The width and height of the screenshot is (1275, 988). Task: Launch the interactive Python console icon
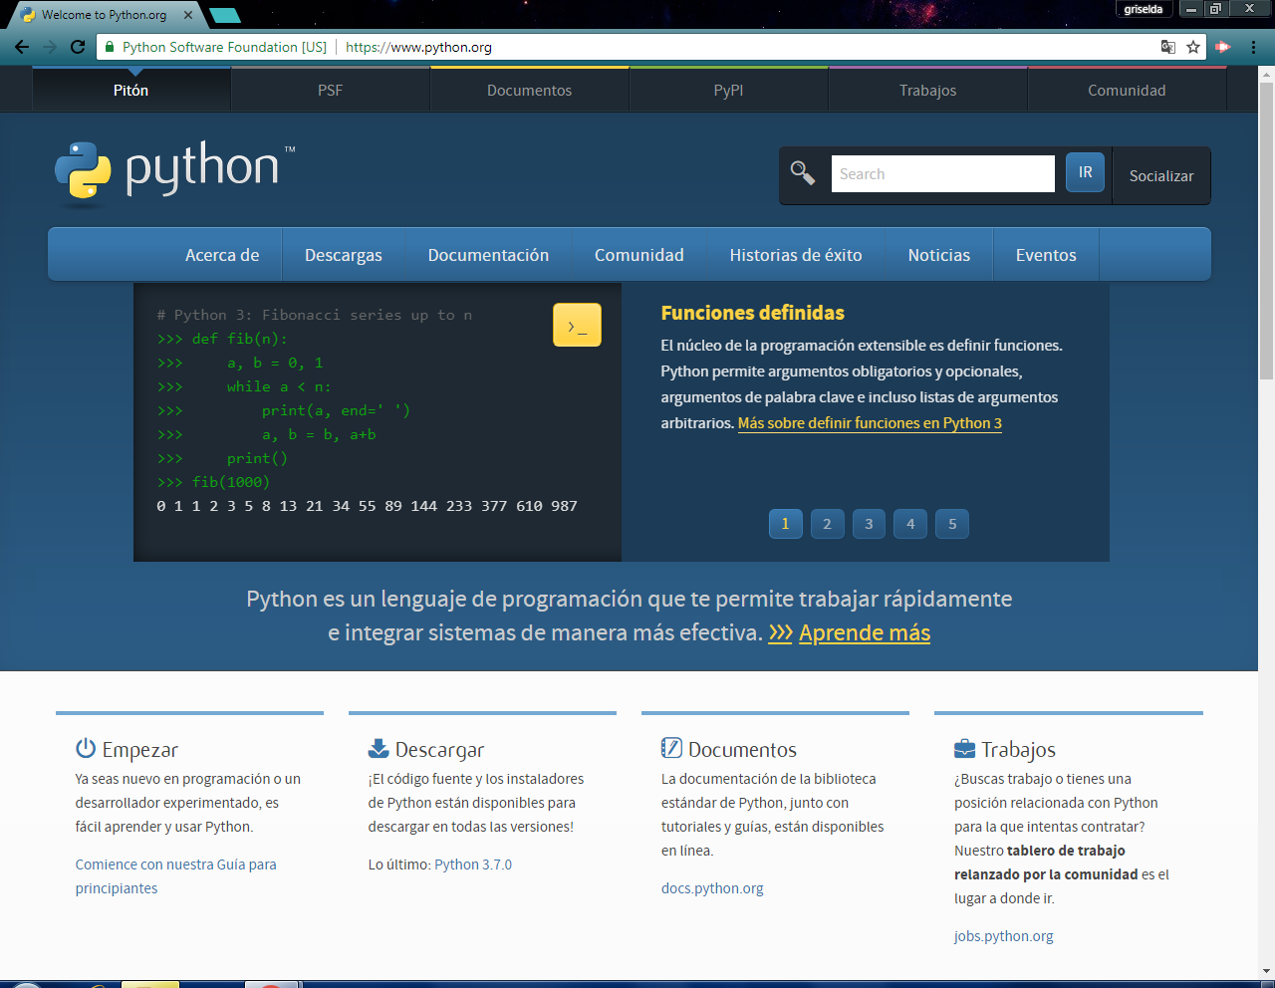(576, 324)
